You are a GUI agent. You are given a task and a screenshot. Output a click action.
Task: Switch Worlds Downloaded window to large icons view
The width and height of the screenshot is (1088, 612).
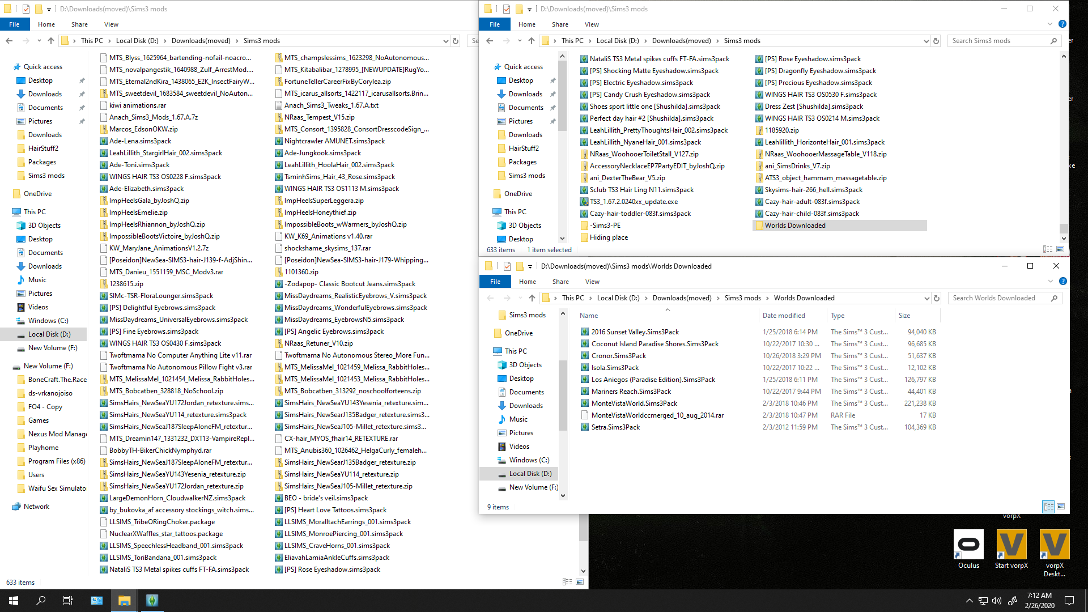tap(1061, 507)
